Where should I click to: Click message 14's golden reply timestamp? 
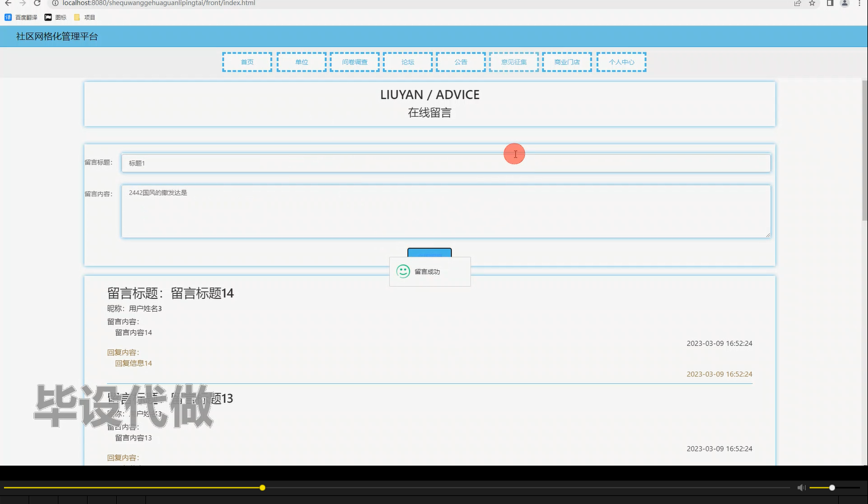[720, 374]
